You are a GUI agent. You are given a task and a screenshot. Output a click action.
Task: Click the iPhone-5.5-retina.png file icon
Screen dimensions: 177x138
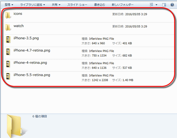pyautogui.click(x=8, y=76)
